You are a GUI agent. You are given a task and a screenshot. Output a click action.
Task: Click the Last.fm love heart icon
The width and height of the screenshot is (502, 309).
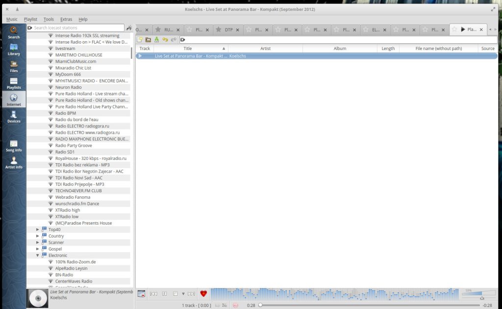pos(203,294)
